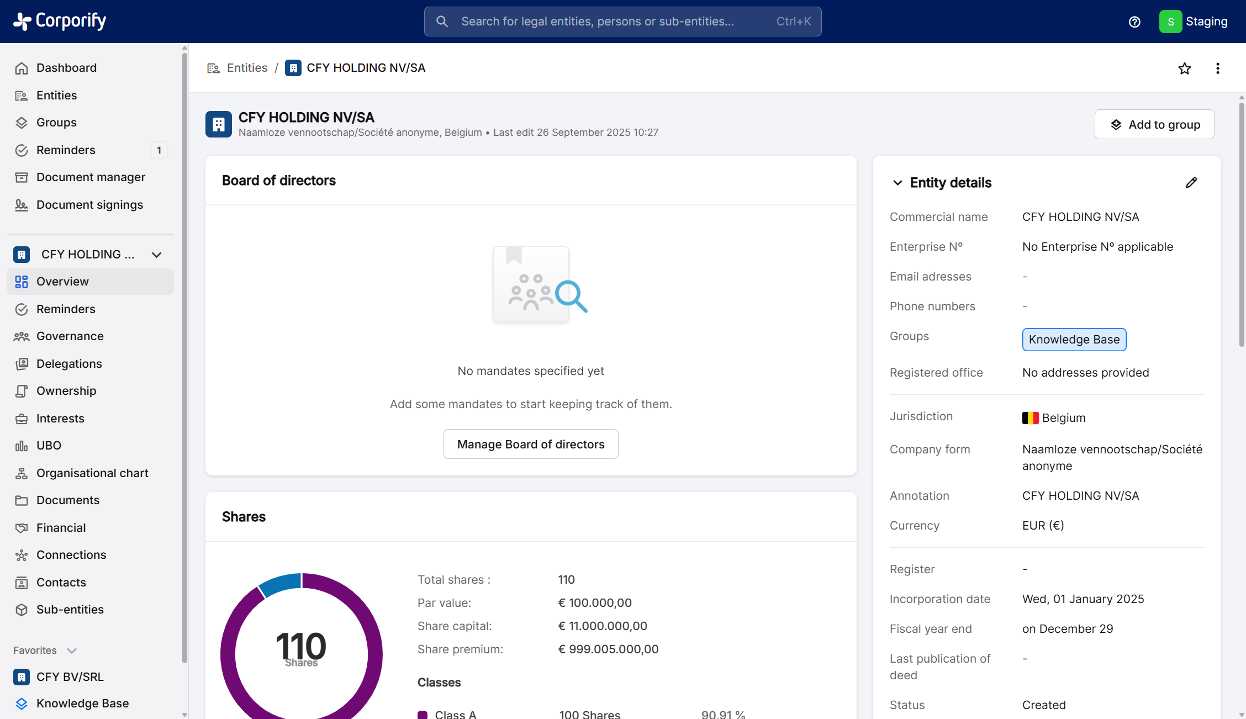Click the Staging account avatar
The width and height of the screenshot is (1246, 719).
point(1170,22)
